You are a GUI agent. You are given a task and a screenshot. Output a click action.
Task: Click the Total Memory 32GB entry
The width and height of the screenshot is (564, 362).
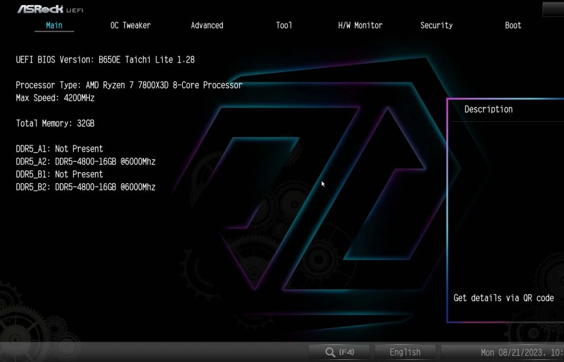(x=55, y=123)
